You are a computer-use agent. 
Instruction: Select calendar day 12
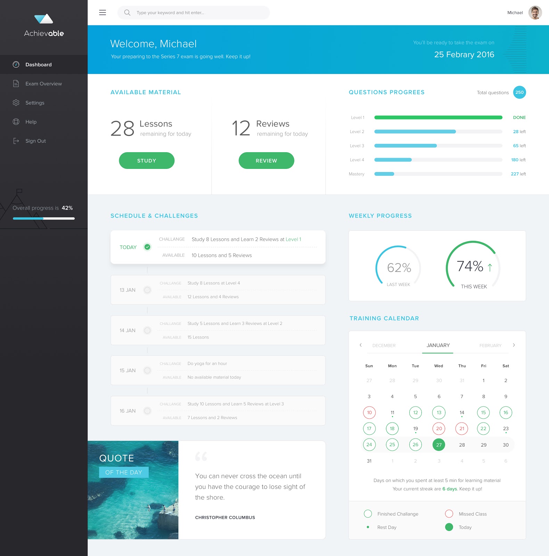coord(416,412)
